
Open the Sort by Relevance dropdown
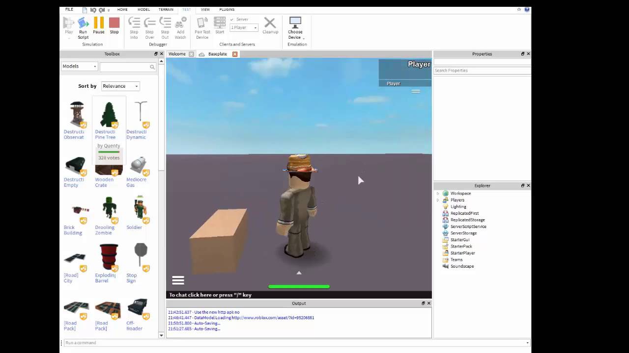coord(120,86)
